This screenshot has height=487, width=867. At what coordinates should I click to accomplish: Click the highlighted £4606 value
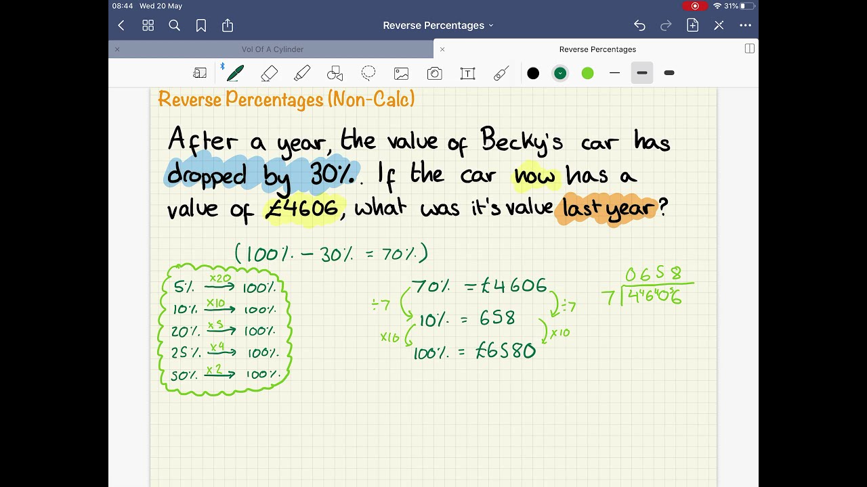coord(303,209)
